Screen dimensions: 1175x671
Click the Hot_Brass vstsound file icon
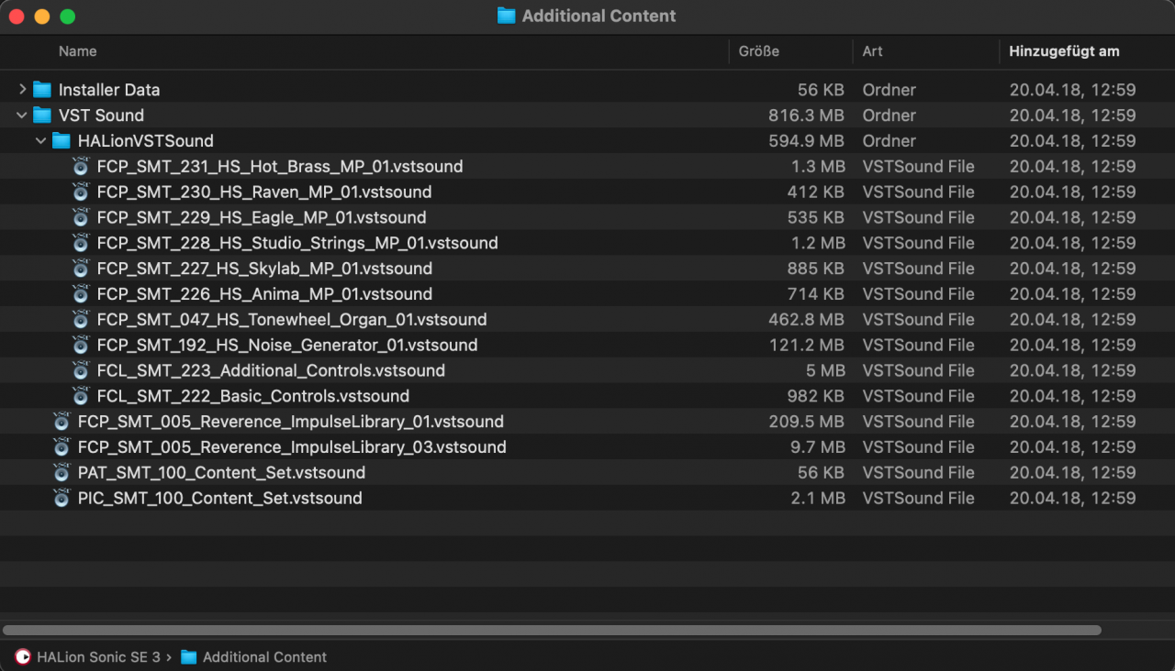(81, 167)
